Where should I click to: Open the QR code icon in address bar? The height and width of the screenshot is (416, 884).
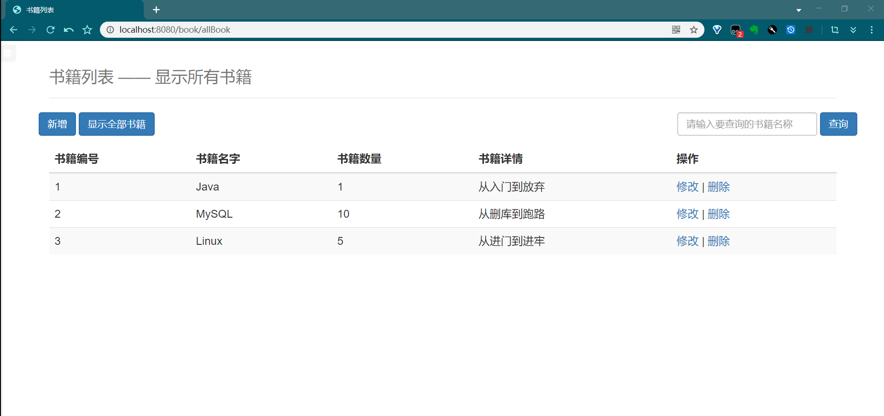click(676, 30)
